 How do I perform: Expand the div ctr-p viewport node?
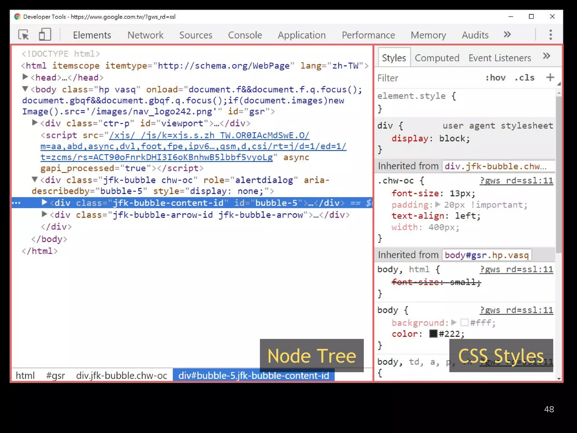pos(35,123)
